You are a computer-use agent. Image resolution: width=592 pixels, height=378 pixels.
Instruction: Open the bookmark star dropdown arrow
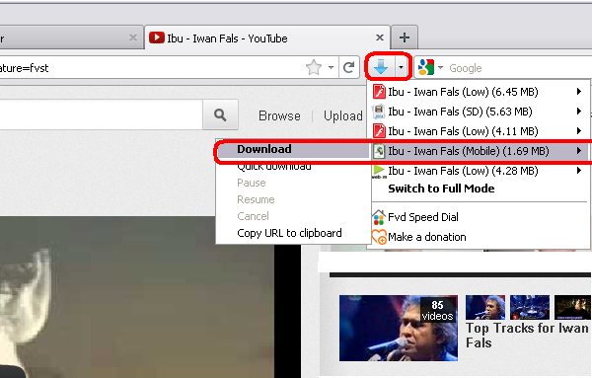coord(331,67)
